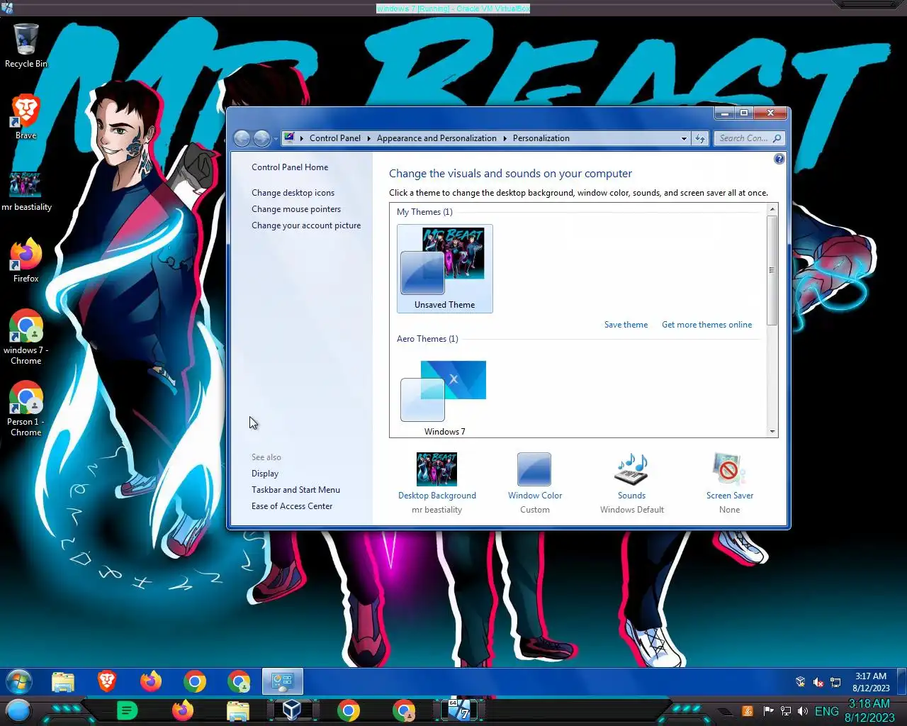Viewport: 907px width, 726px height.
Task: Click the Personalization Control Panel taskbar button
Action: click(x=283, y=682)
